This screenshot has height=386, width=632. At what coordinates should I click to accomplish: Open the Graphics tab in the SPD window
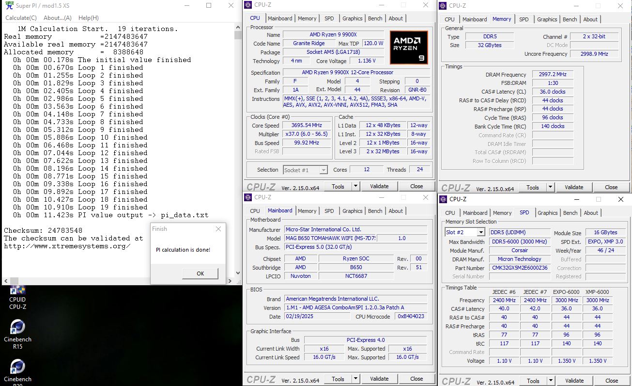point(547,213)
